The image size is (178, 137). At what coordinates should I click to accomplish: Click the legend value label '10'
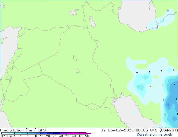point(35,136)
